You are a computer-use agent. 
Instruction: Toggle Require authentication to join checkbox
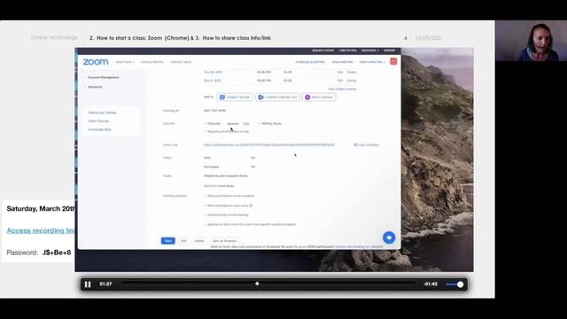pyautogui.click(x=205, y=132)
